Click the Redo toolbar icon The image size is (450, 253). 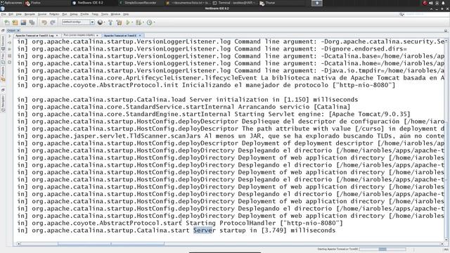(x=53, y=22)
